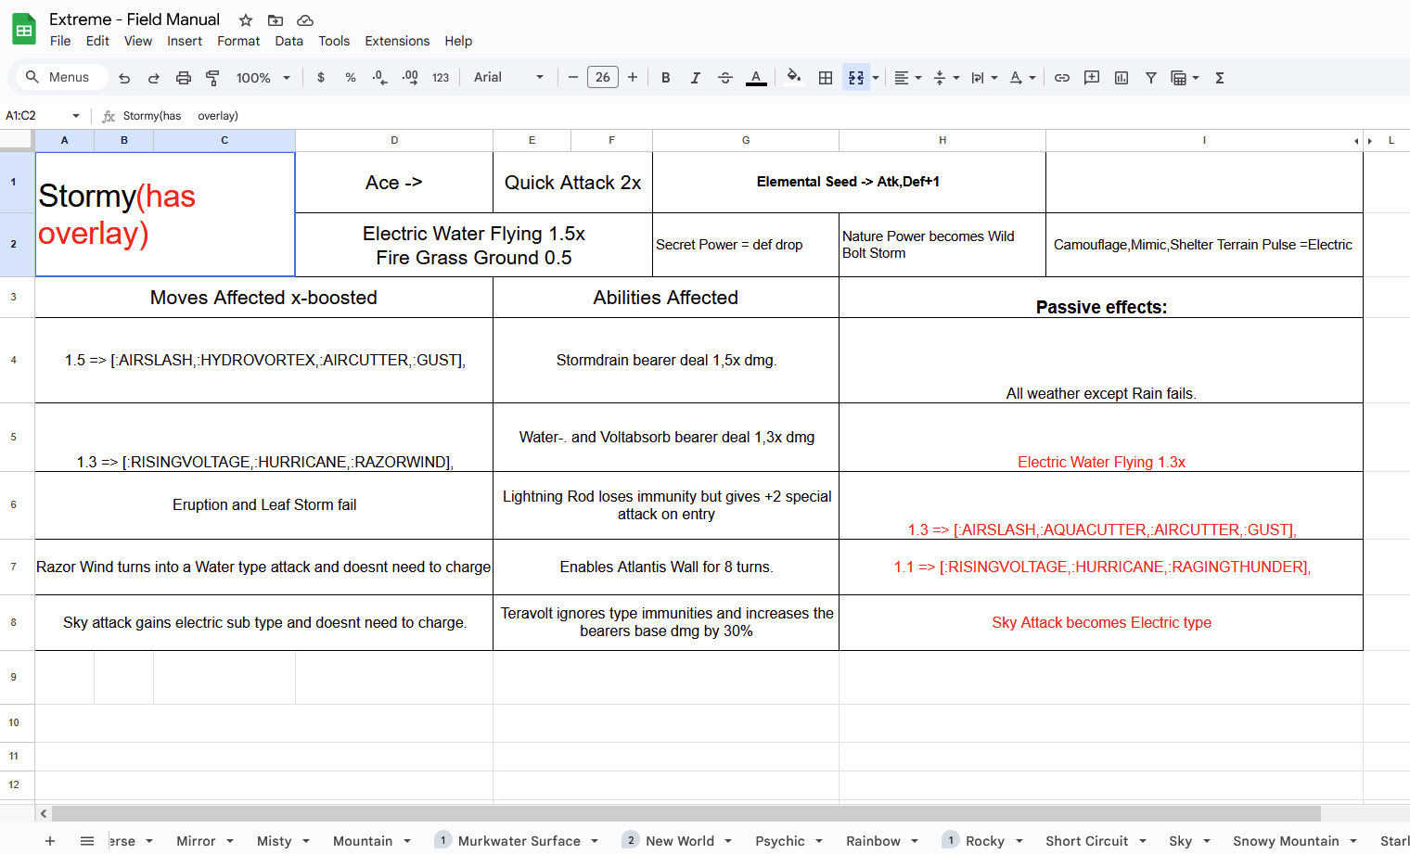This screenshot has width=1410, height=854.
Task: Open the fill color picker
Action: click(793, 78)
